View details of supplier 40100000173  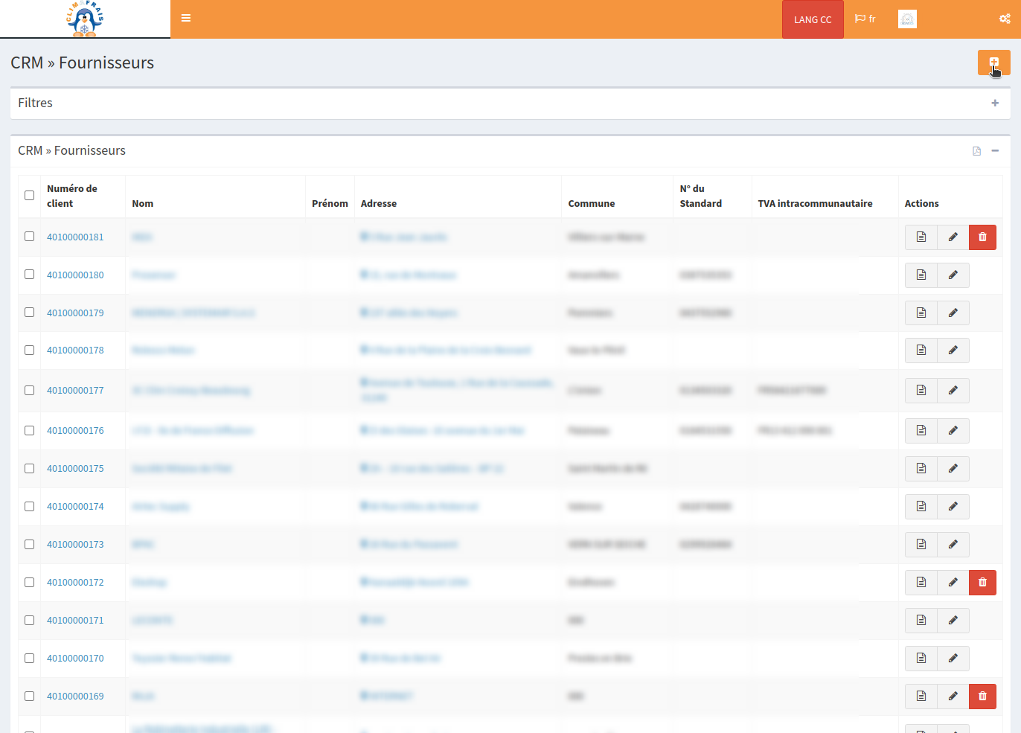coord(921,545)
